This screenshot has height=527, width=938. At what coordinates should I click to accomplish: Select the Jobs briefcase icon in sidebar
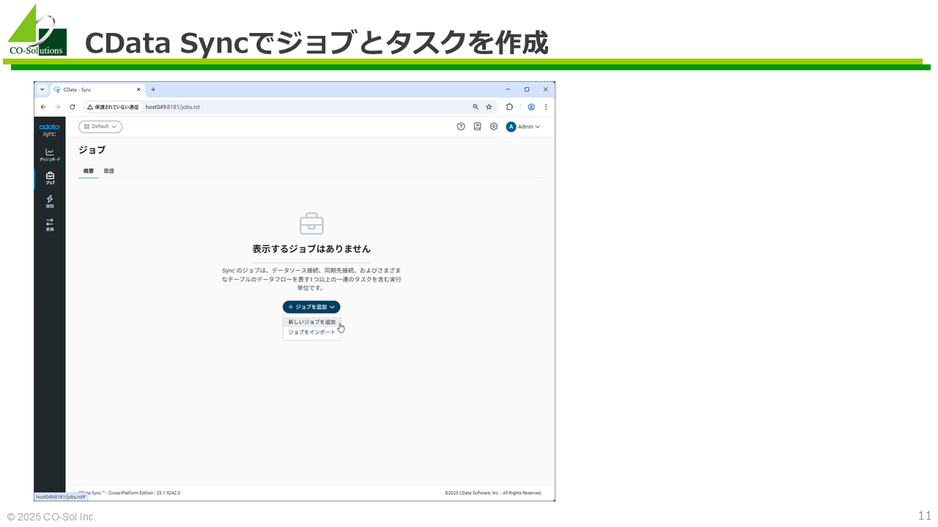point(50,178)
